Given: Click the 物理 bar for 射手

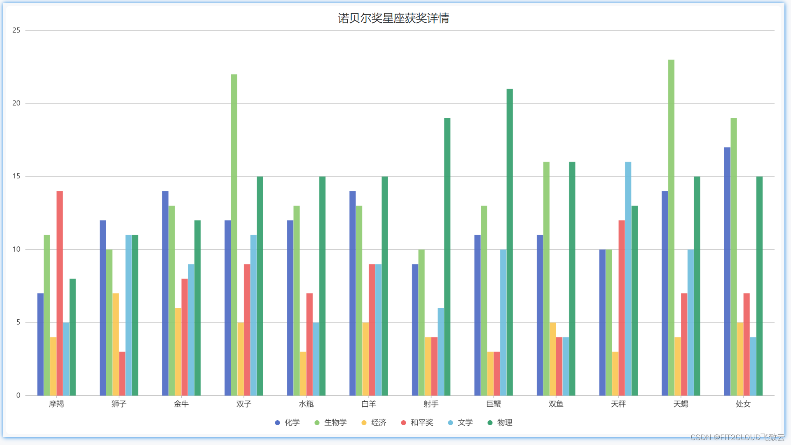Looking at the screenshot, I should click(447, 256).
